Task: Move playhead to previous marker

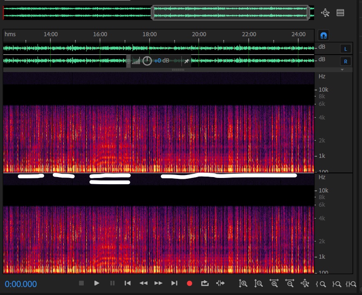Action: (127, 283)
